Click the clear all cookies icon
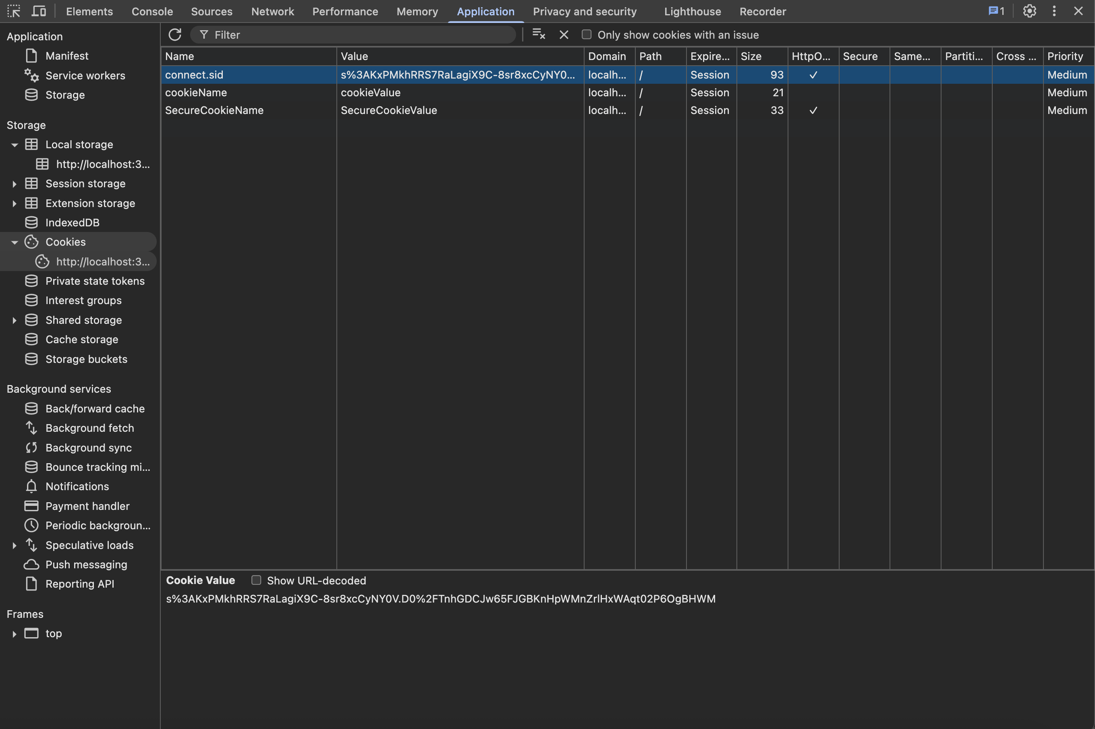 point(538,34)
